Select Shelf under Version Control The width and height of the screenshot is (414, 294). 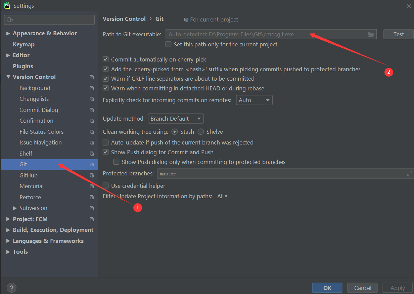point(26,154)
